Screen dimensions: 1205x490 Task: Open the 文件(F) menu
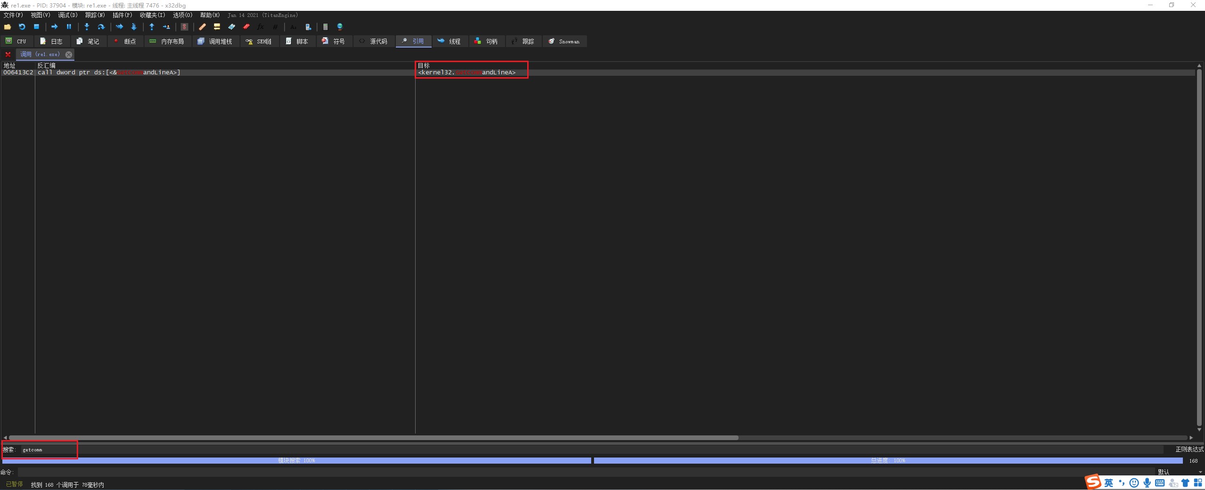(x=13, y=15)
